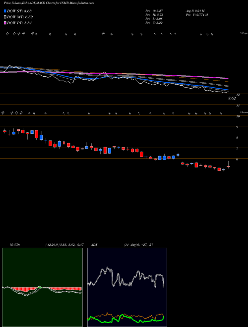Click the MACD panel title label
This screenshot has width=248, height=327.
pyautogui.click(x=14, y=245)
